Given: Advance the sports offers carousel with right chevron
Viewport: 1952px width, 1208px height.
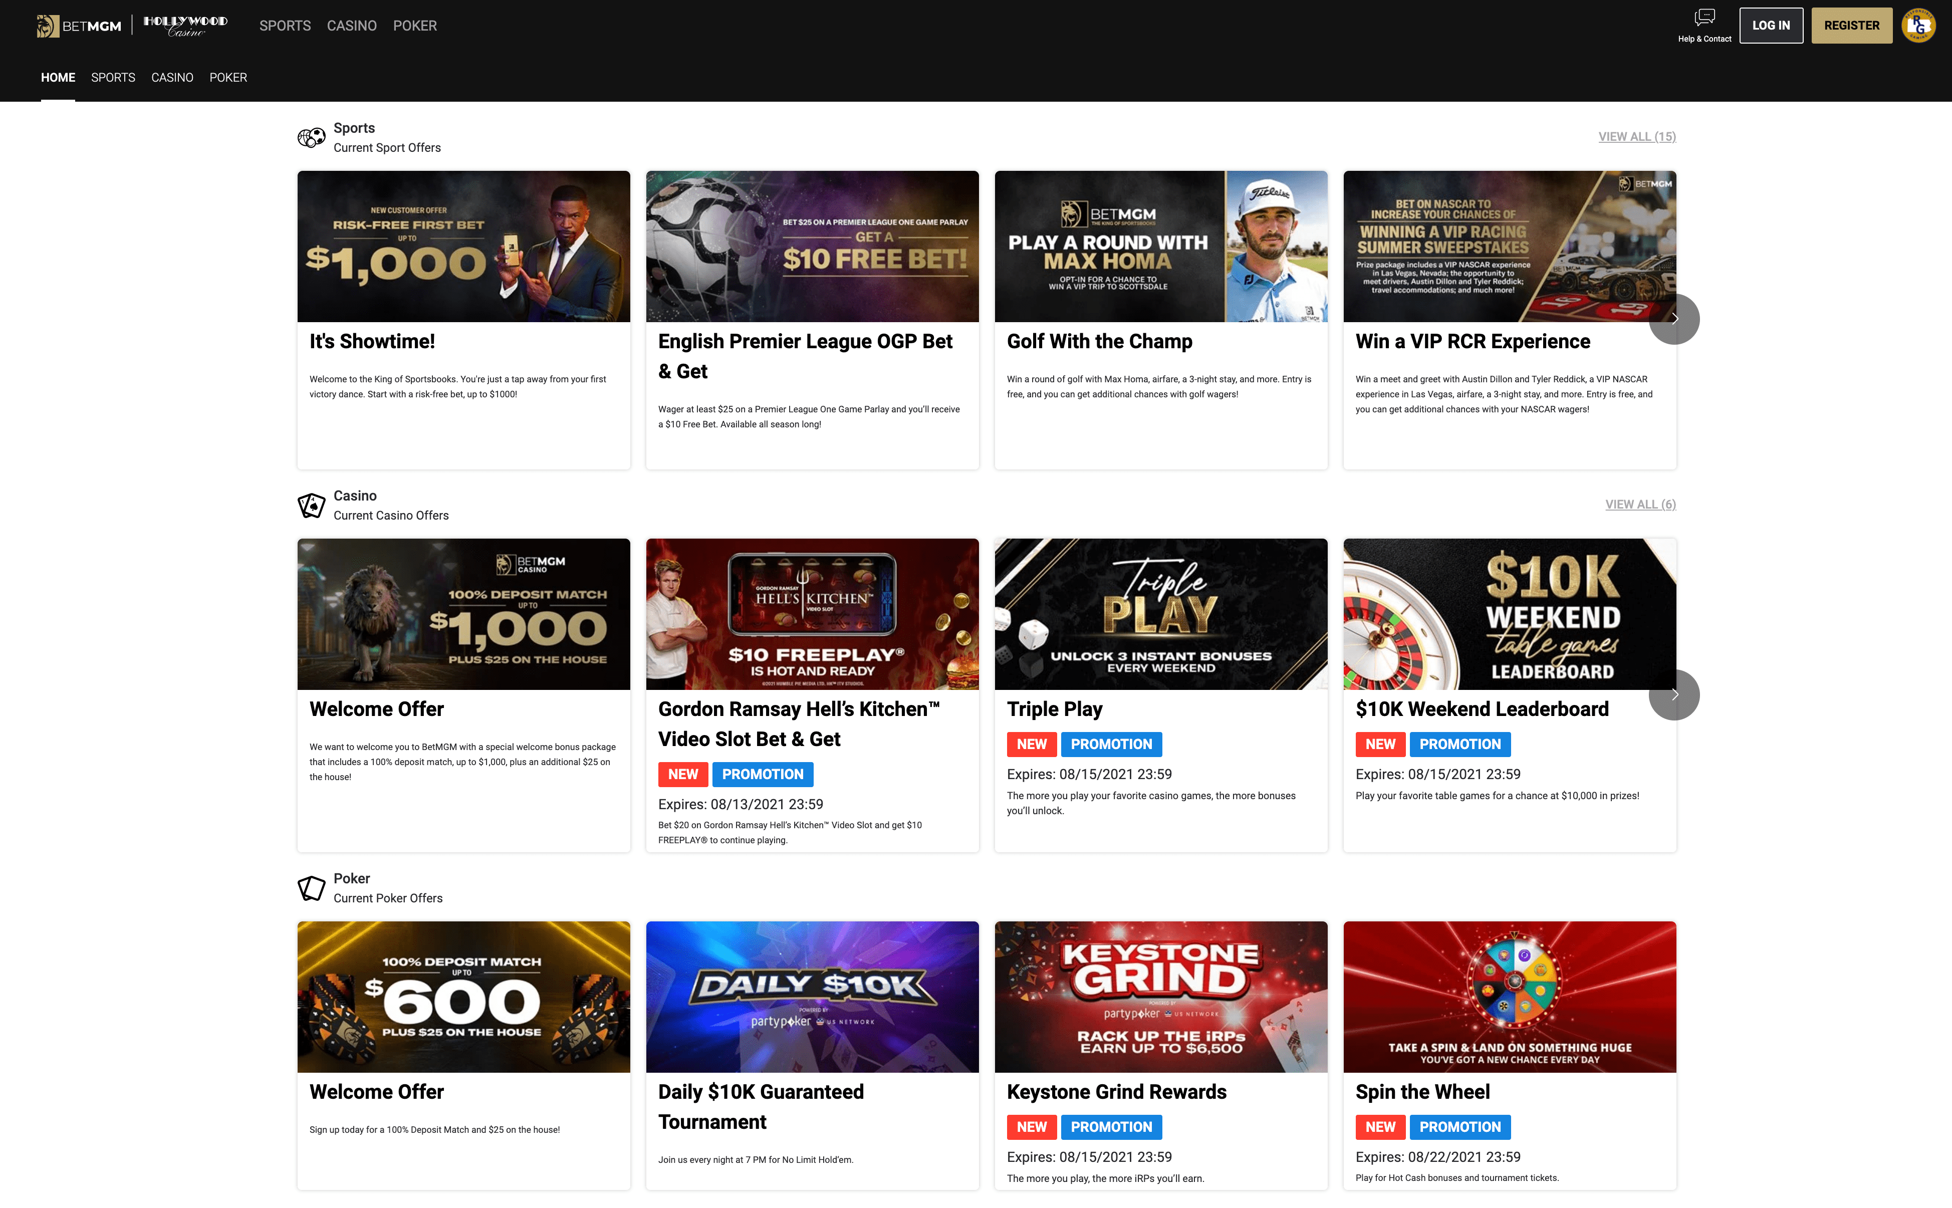Looking at the screenshot, I should click(x=1674, y=319).
